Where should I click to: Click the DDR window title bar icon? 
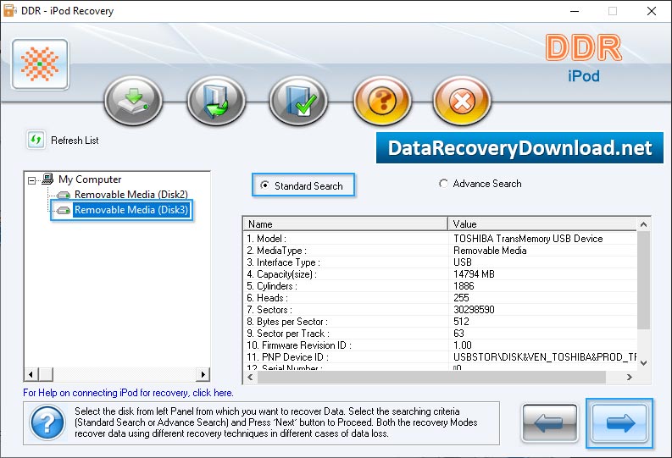(9, 10)
